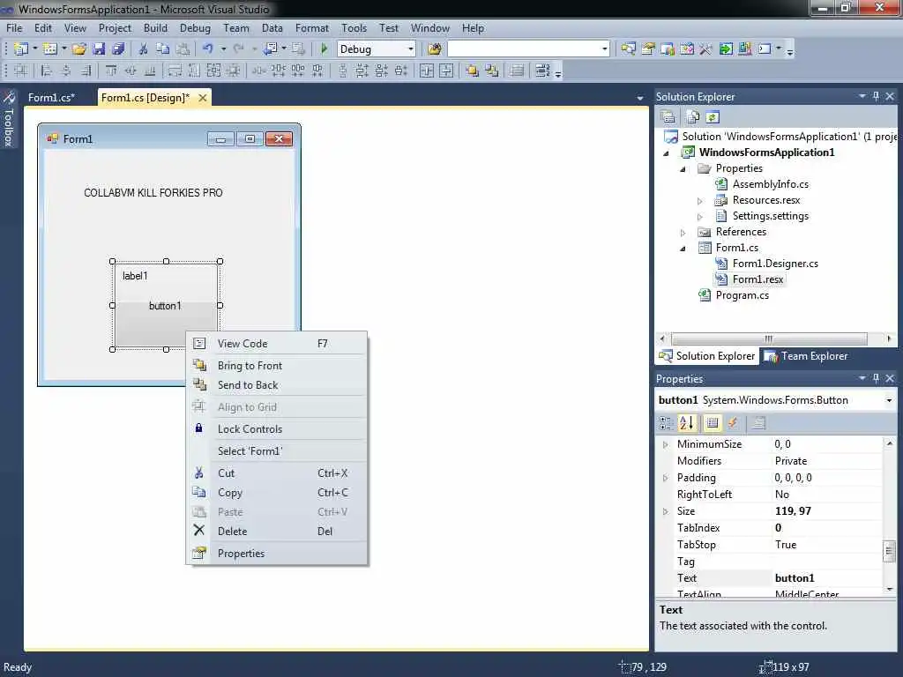The image size is (903, 677).
Task: Open the Toolbox using the hammer-and-wrench toolbar icon
Action: coord(705,49)
